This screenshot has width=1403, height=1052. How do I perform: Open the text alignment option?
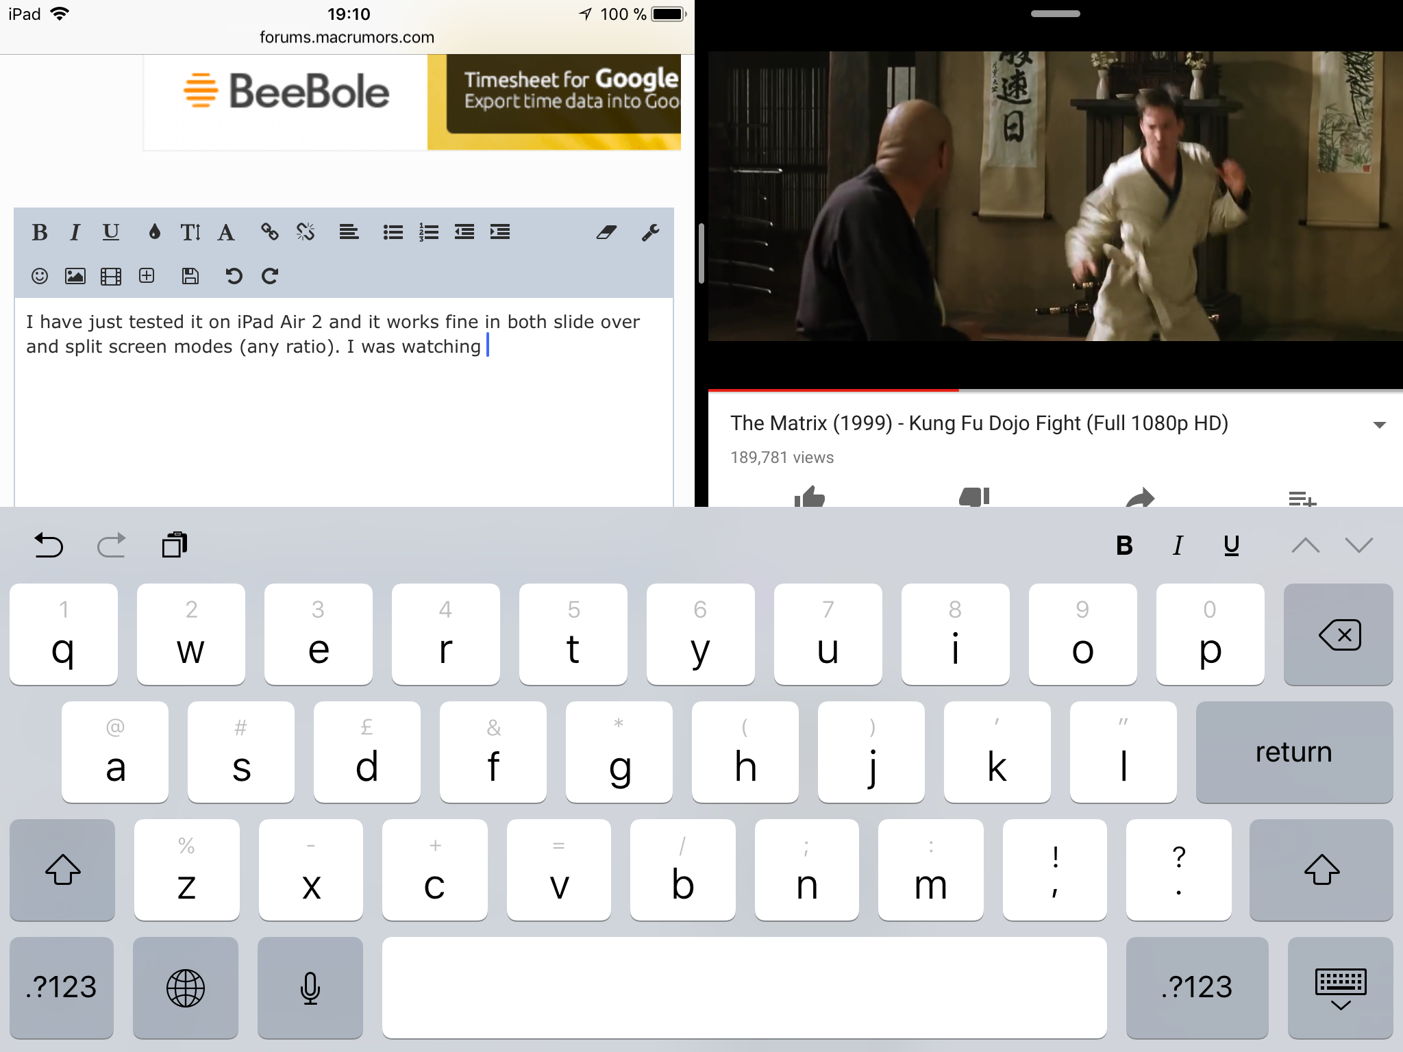(349, 232)
